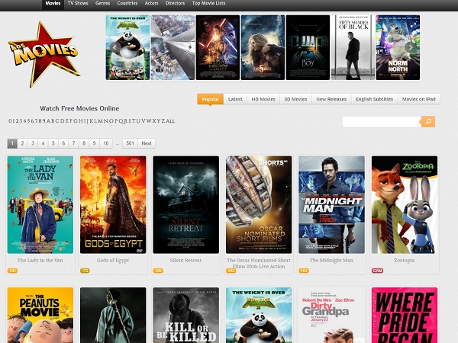Screen dimensions: 458x343
Task: Click the ALL alphabet filter link
Action: click(170, 121)
